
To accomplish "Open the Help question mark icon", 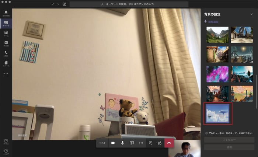I will [x=6, y=152].
